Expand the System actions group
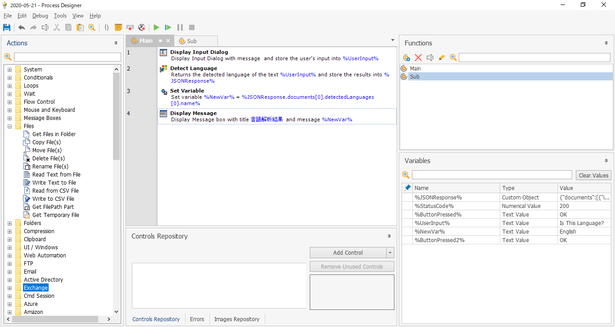 (x=9, y=69)
